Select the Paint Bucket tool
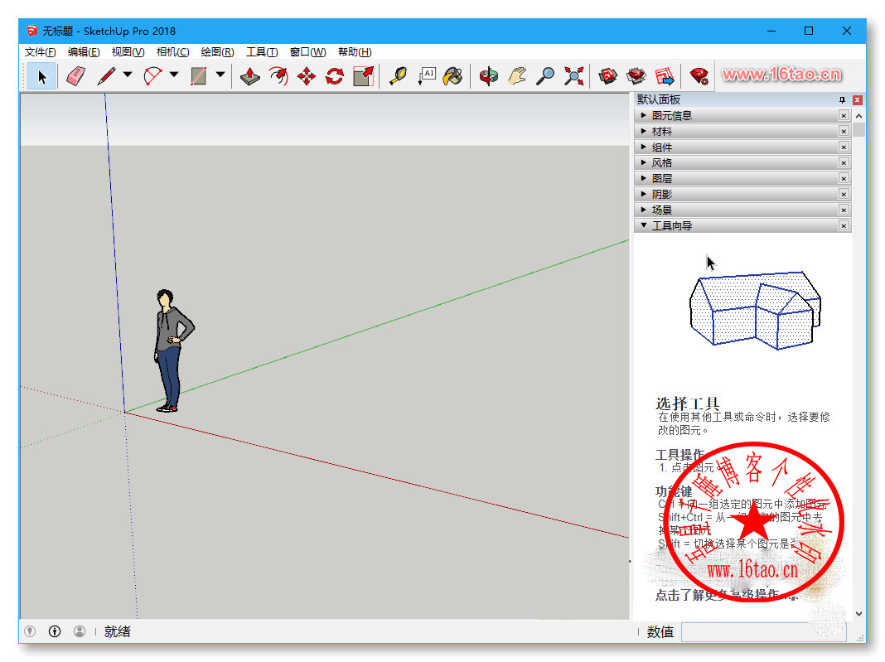Image resolution: width=885 pixels, height=662 pixels. [x=452, y=77]
